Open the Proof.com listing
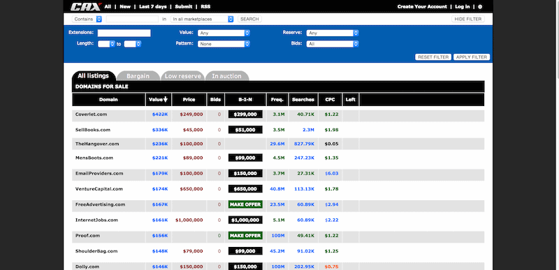 click(87, 236)
